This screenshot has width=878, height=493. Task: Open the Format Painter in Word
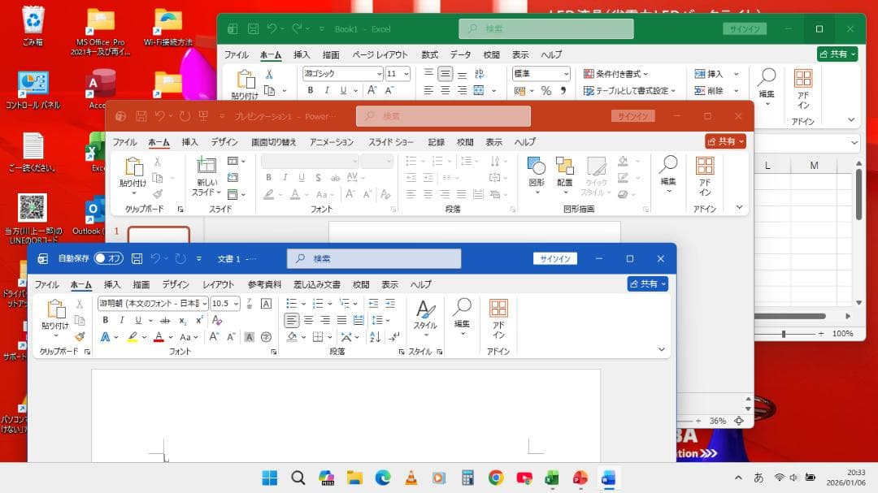tap(79, 335)
